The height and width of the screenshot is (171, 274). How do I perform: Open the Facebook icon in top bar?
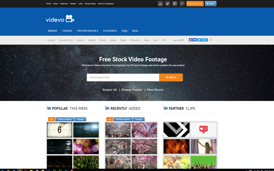point(175,4)
